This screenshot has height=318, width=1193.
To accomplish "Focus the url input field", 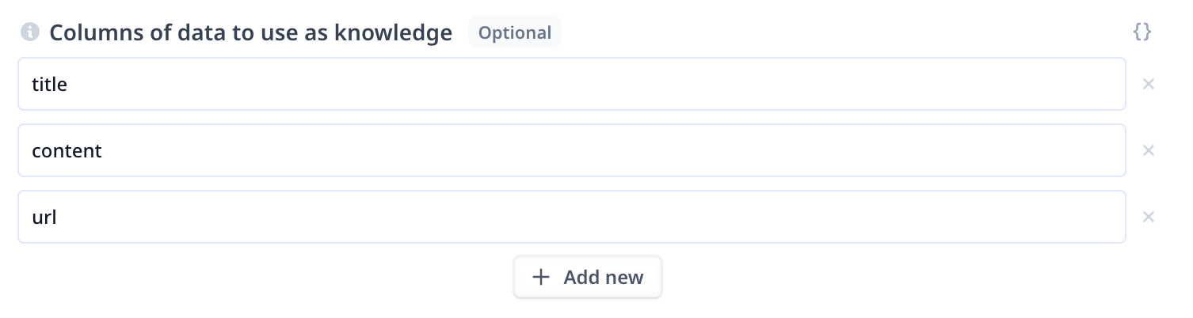I will [572, 217].
